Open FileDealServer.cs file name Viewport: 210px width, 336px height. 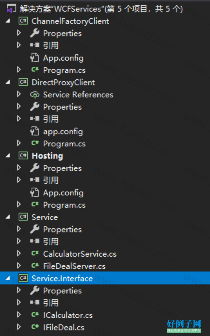pos(74,266)
